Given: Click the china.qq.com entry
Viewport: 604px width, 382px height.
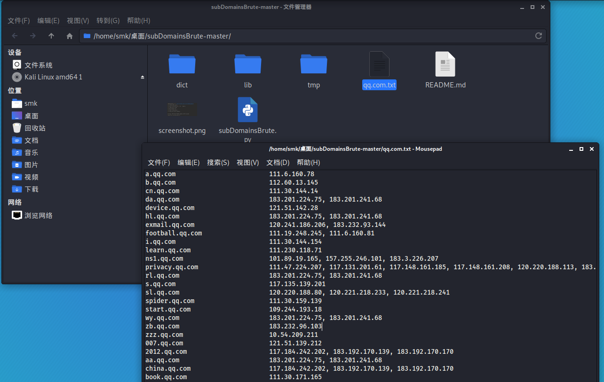Looking at the screenshot, I should pyautogui.click(x=168, y=368).
